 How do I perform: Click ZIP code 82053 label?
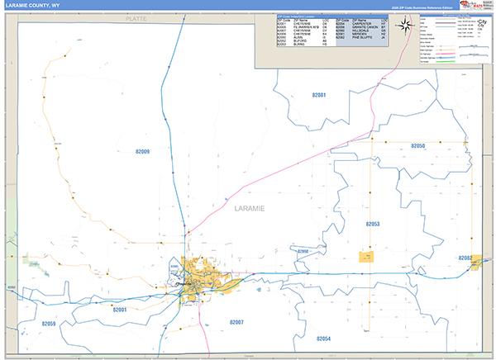click(x=372, y=224)
